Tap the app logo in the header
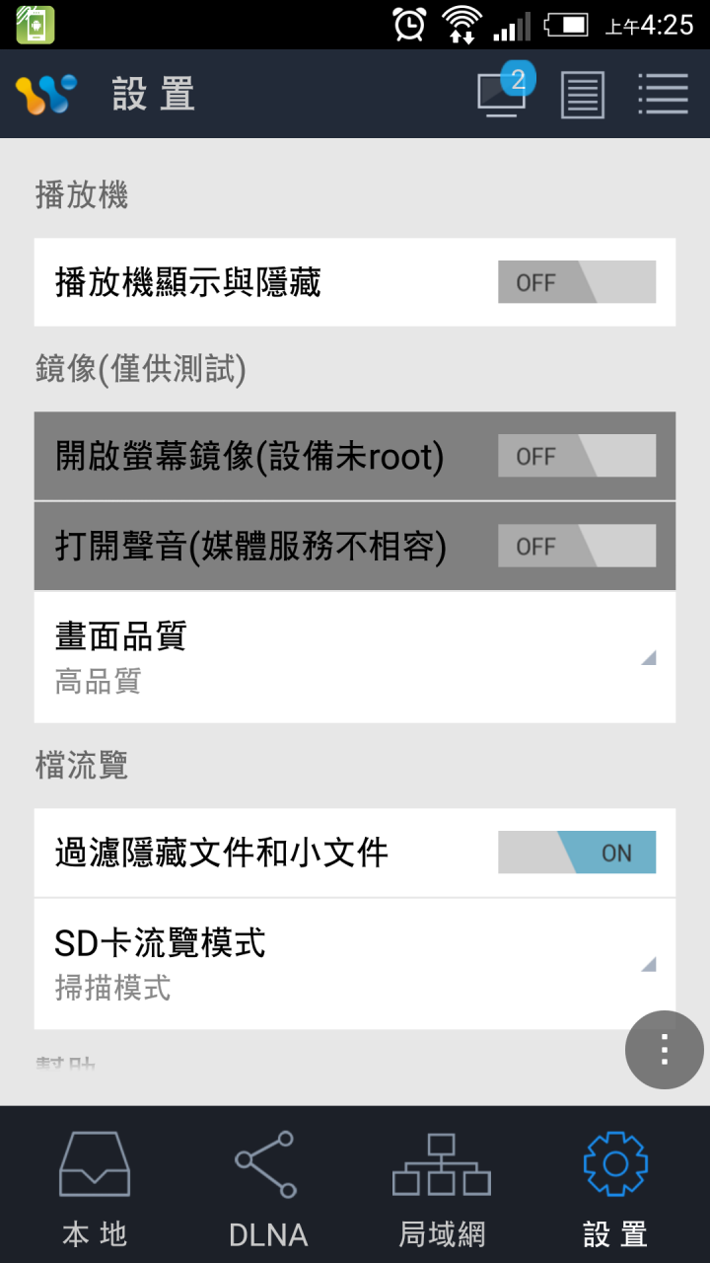The image size is (710, 1263). [x=45, y=95]
